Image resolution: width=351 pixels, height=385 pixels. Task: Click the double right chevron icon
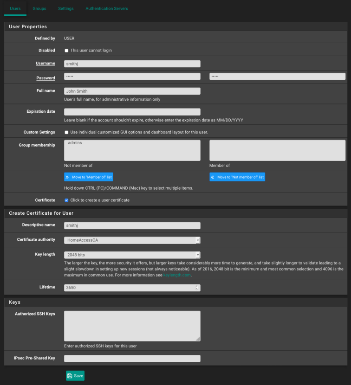67,177
